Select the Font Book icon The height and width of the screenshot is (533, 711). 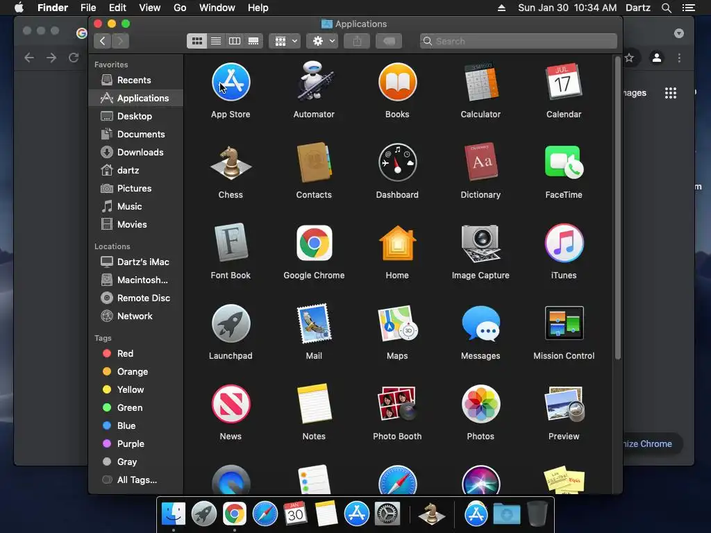(x=231, y=243)
